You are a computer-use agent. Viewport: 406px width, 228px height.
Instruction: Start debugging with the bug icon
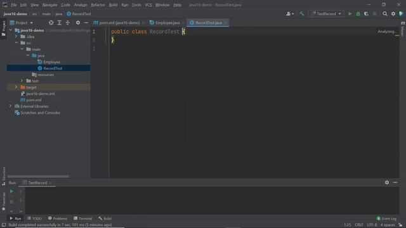click(358, 14)
